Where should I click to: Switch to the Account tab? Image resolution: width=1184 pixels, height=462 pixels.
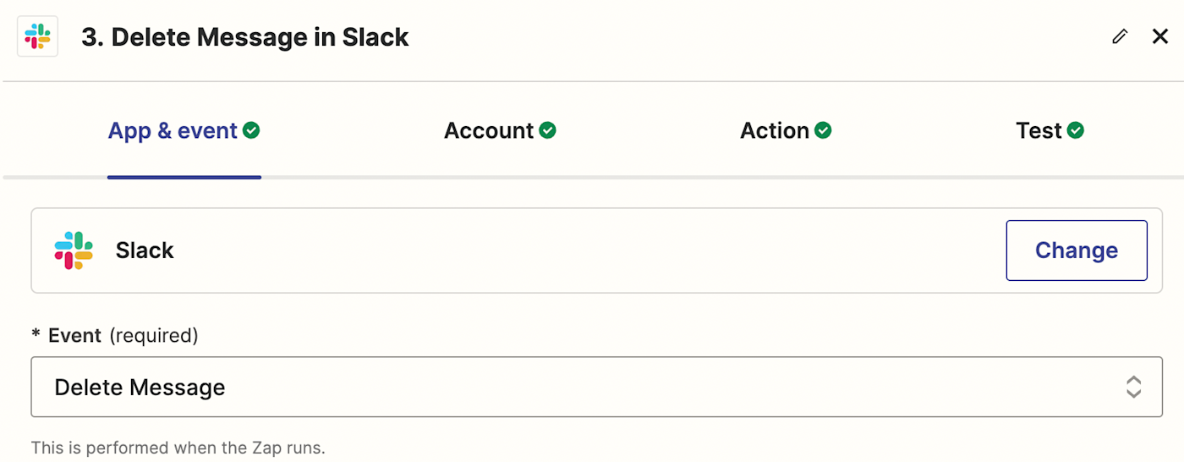489,131
